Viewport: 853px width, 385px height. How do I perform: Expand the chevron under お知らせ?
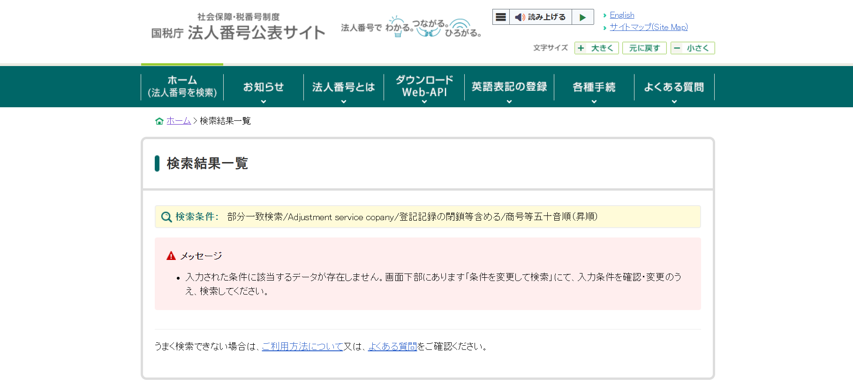pyautogui.click(x=264, y=102)
